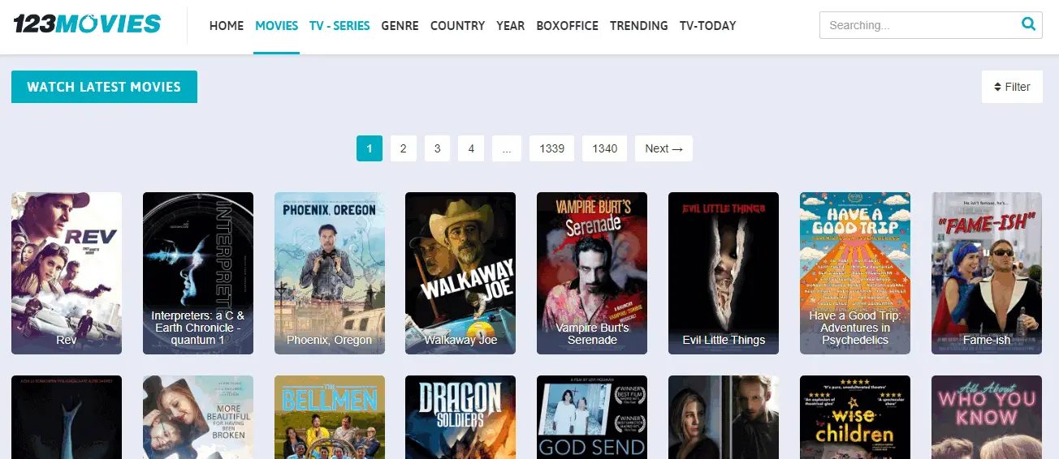This screenshot has width=1059, height=459.
Task: Open the Boxoffice page
Action: point(568,25)
